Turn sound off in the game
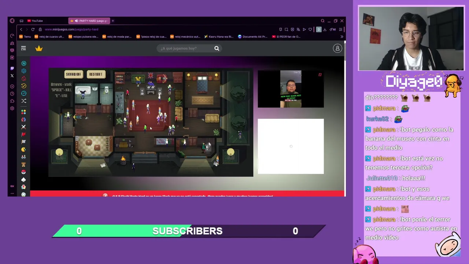469x264 pixels. point(73,74)
